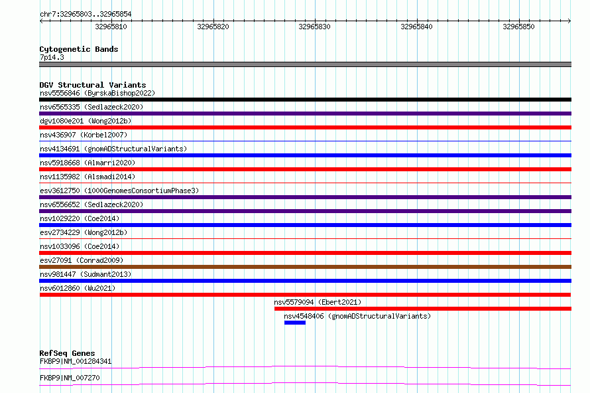590x393 pixels.
Task: Click the magenta FKBP9|NM_007270 transcript line
Action: click(305, 384)
